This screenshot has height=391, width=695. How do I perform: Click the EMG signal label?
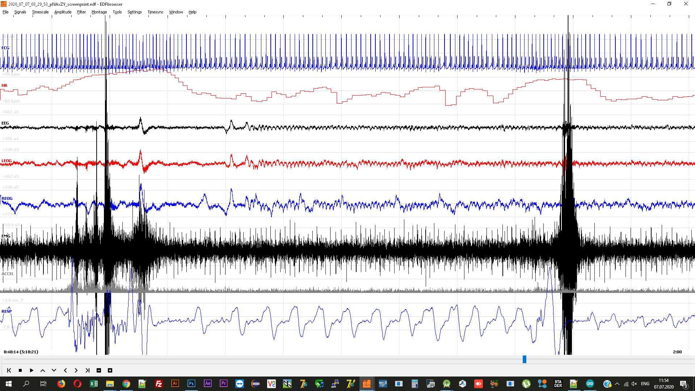pyautogui.click(x=6, y=236)
